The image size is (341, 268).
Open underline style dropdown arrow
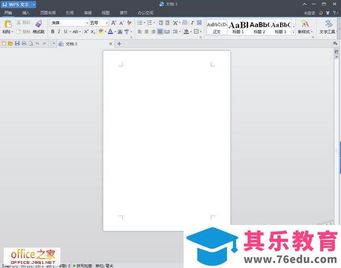tap(70, 32)
